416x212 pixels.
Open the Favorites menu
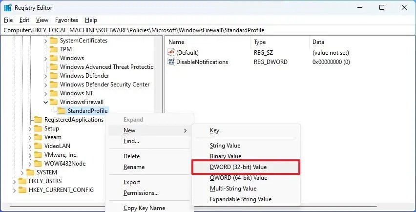[66, 20]
